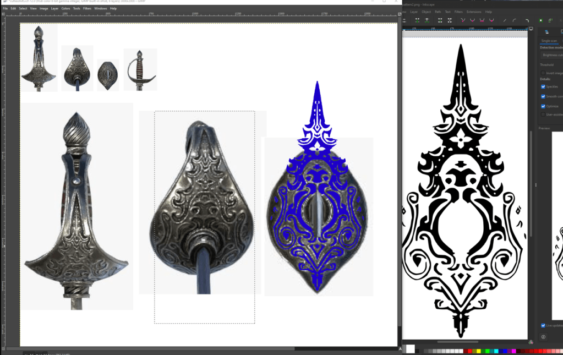563x355 pixels.
Task: Open the Extensions menu in Inkscape
Action: click(x=474, y=12)
